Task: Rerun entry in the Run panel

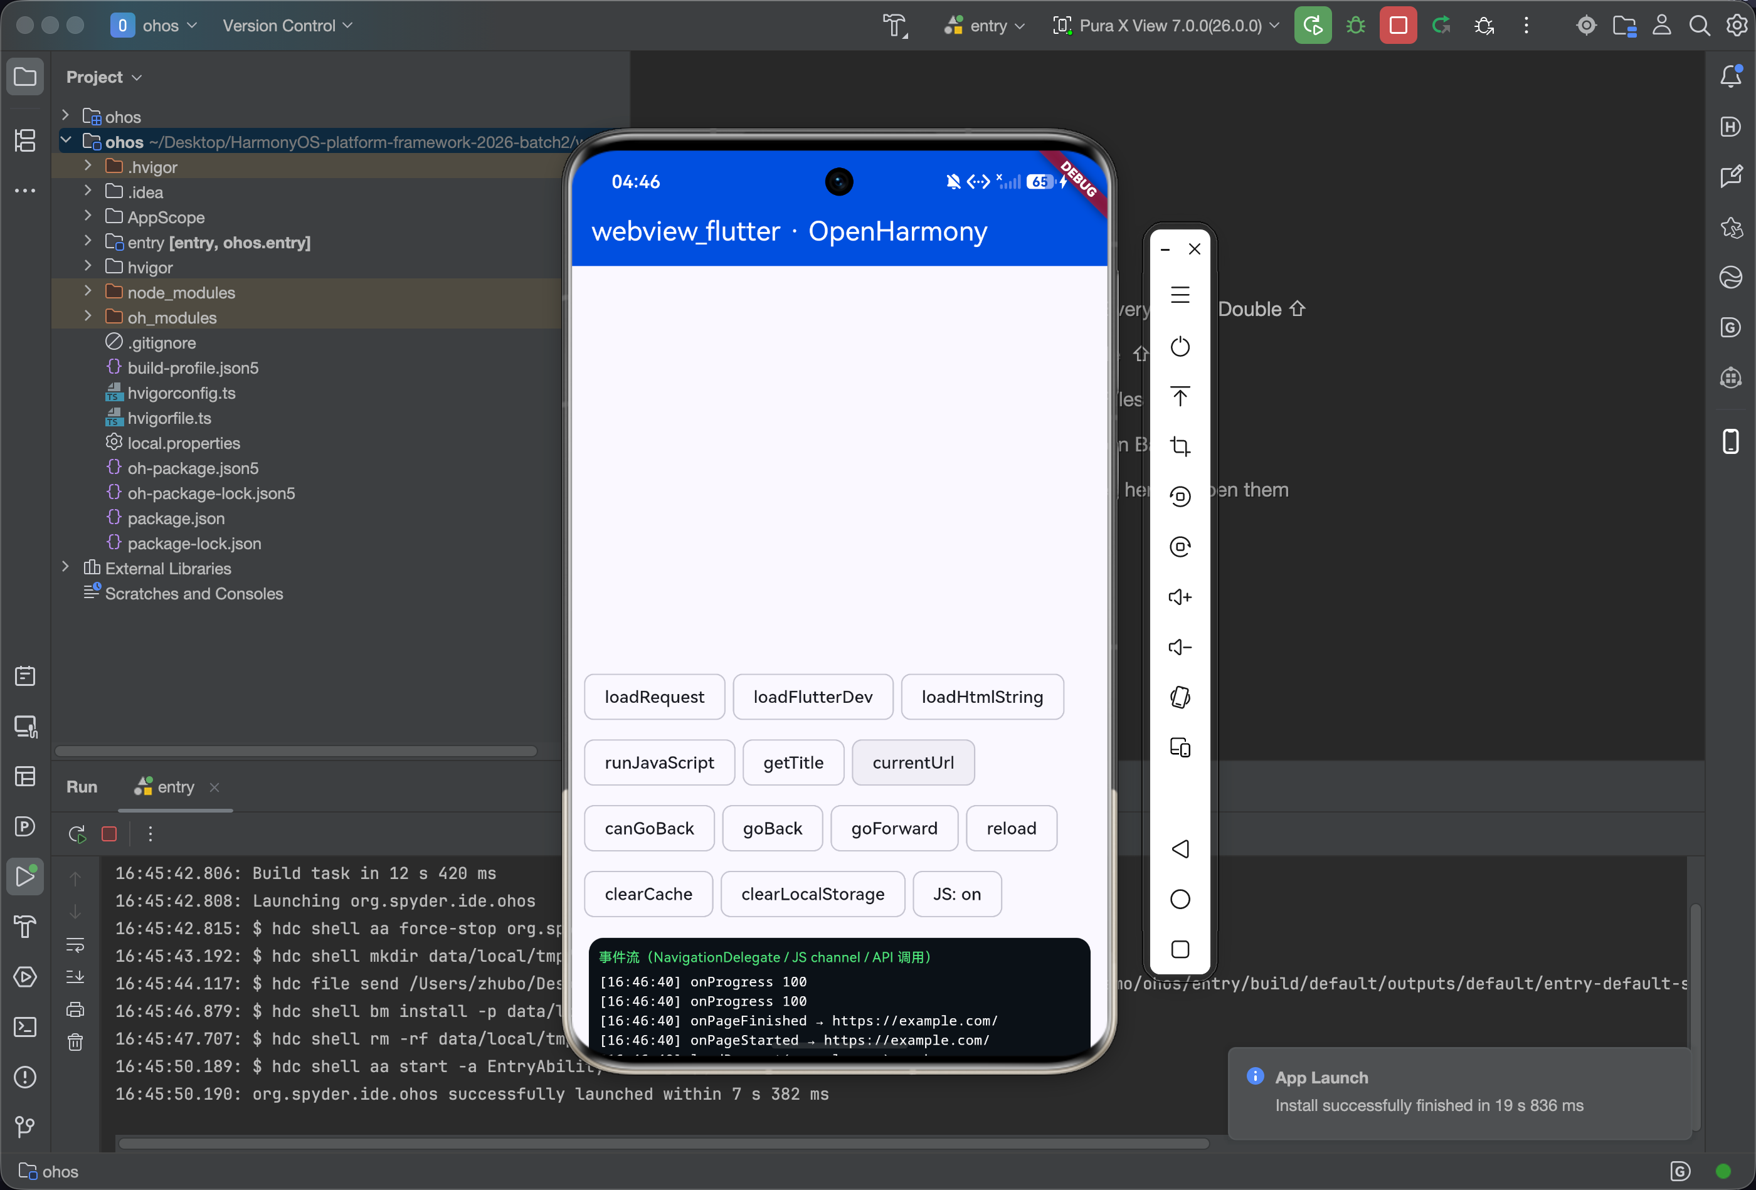Action: [x=77, y=834]
